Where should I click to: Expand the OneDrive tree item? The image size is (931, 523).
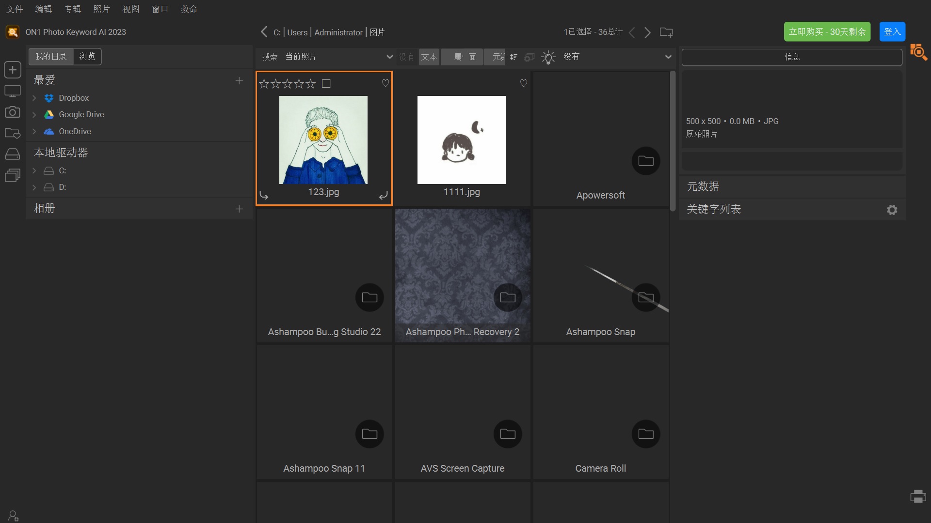tap(34, 131)
